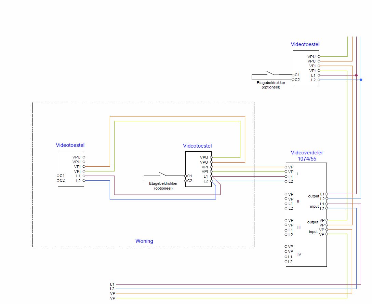This screenshot has height=304, width=372.
Task: Click the blue "Woning" label
Action: 144,241
